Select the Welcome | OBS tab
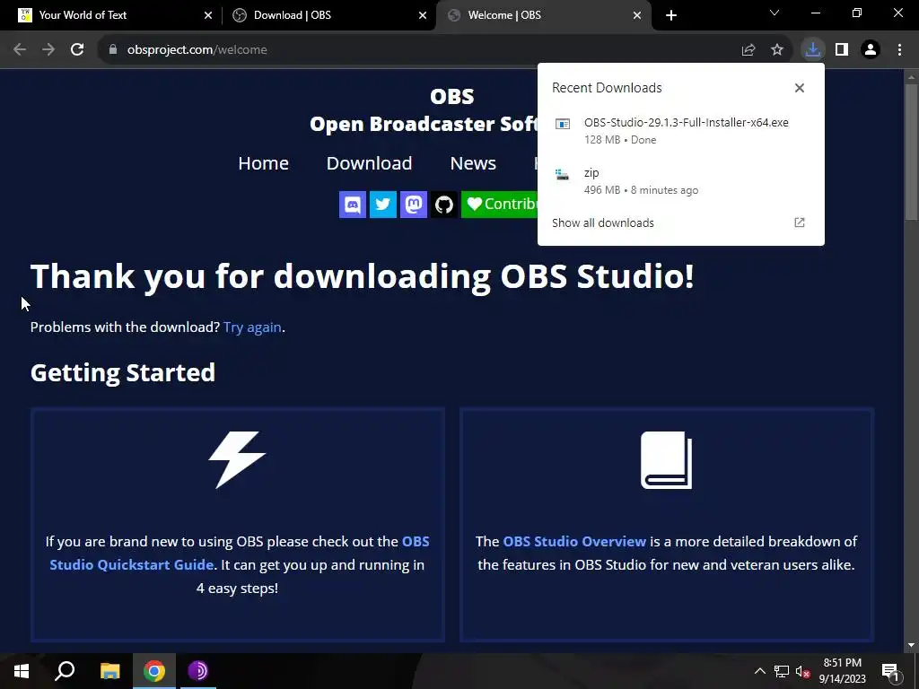This screenshot has width=919, height=689. [x=543, y=15]
